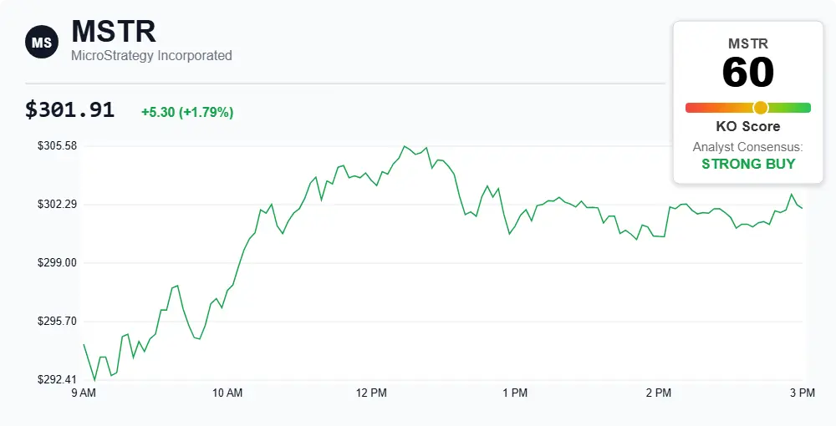The image size is (836, 426).
Task: Click the yellow KO Score gauge knob
Action: tap(761, 107)
